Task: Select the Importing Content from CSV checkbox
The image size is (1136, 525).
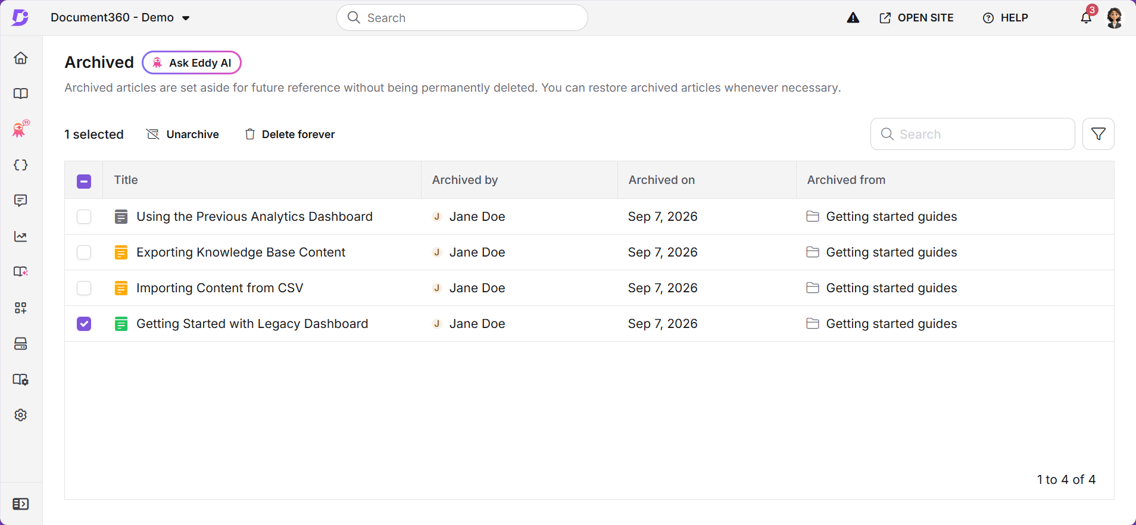Action: click(x=84, y=288)
